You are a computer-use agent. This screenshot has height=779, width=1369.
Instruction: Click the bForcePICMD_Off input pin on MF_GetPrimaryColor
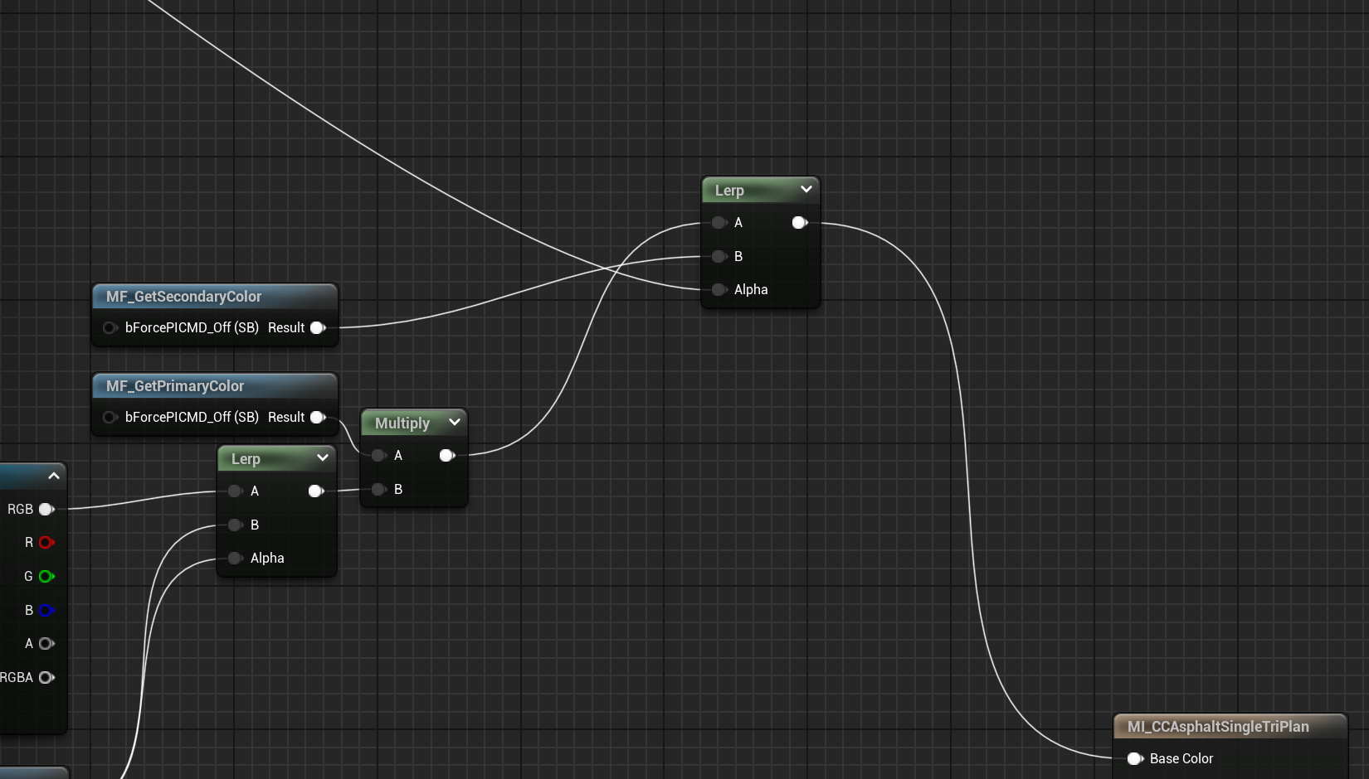(110, 418)
